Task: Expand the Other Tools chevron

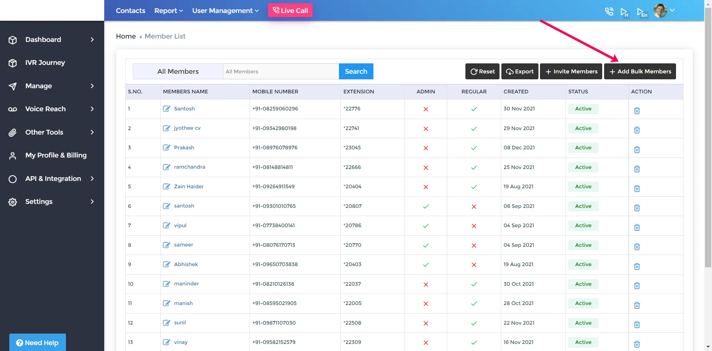Action: point(92,132)
